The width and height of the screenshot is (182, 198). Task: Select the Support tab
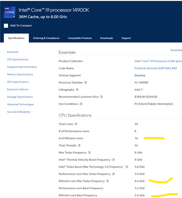pos(126,38)
